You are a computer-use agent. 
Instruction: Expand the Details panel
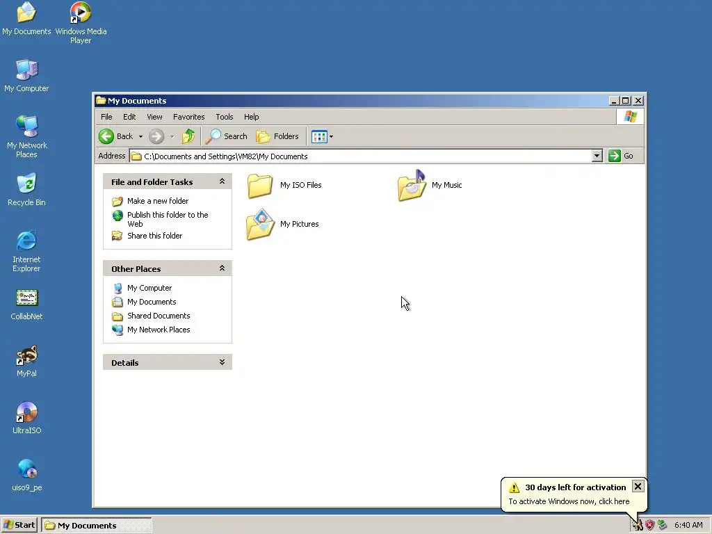coord(222,362)
